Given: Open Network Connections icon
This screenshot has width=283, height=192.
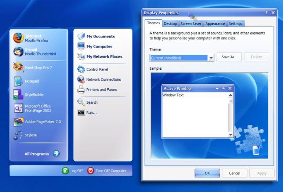Looking at the screenshot, I should click(81, 79).
